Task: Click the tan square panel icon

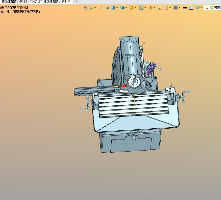Action: pos(160,8)
